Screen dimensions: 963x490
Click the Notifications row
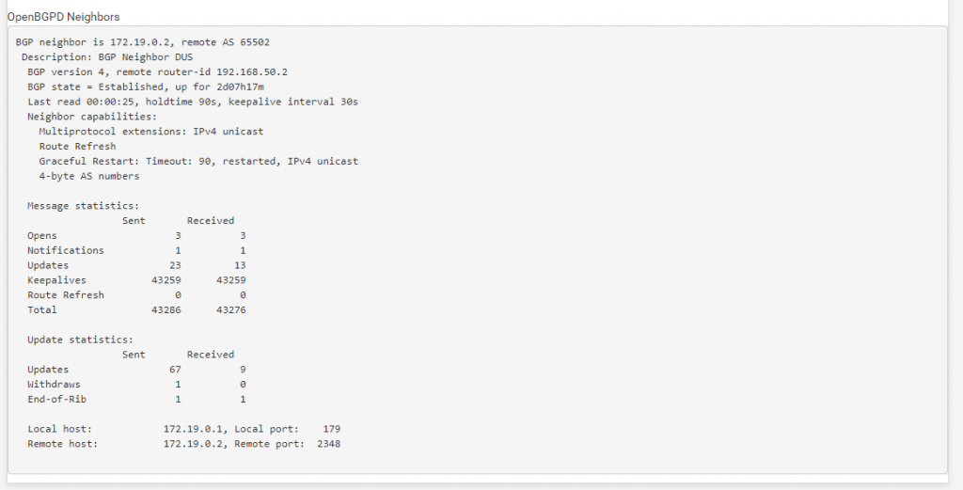click(x=136, y=250)
